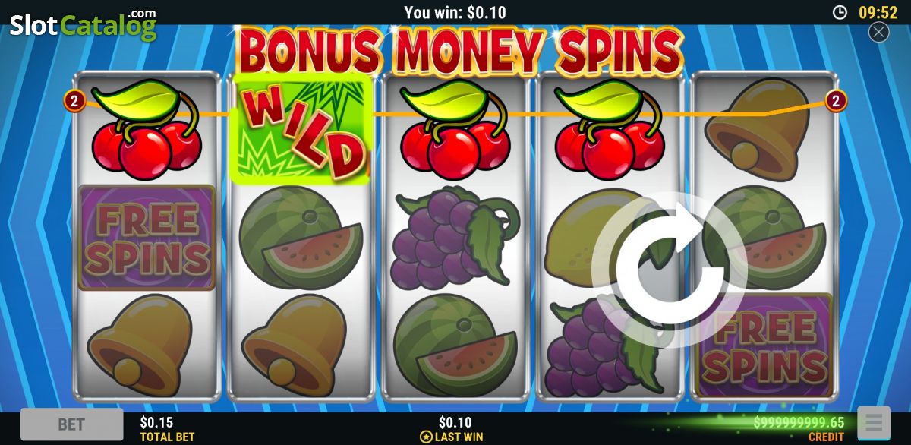The image size is (911, 445).
Task: Click the Last Win star label
Action: coord(452,437)
